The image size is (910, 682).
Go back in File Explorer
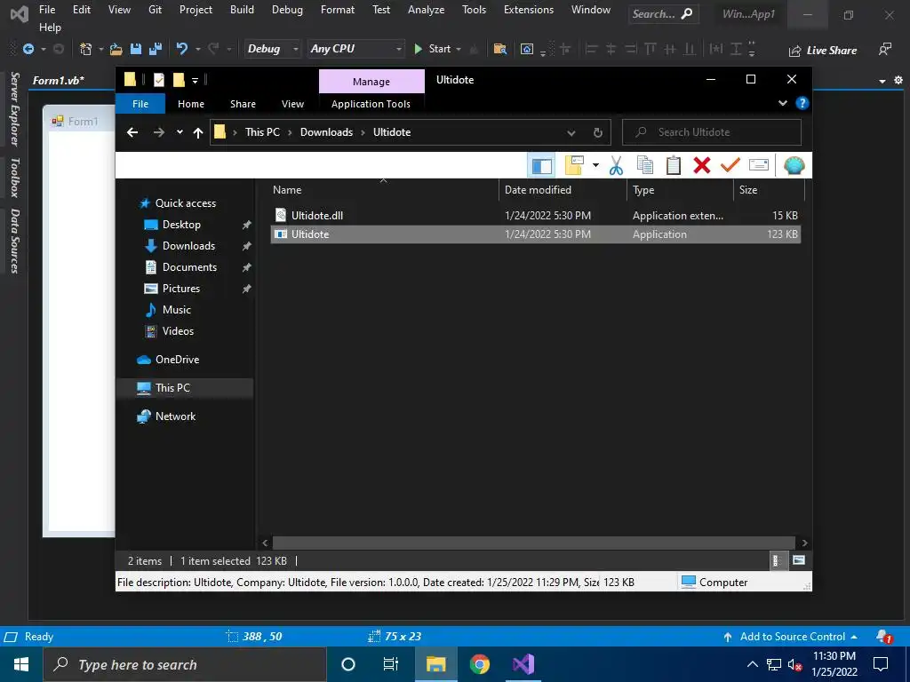pyautogui.click(x=132, y=132)
